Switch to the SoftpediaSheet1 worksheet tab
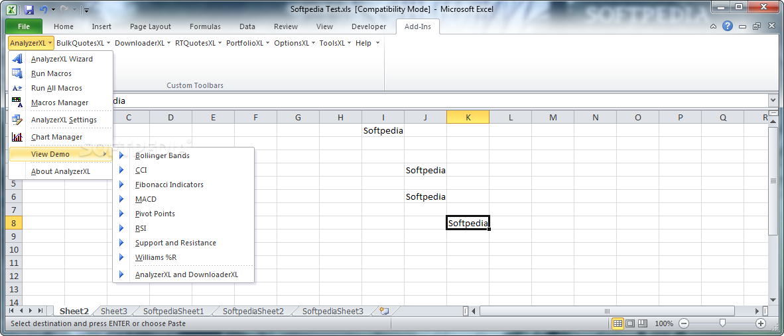Image resolution: width=784 pixels, height=336 pixels. tap(174, 311)
